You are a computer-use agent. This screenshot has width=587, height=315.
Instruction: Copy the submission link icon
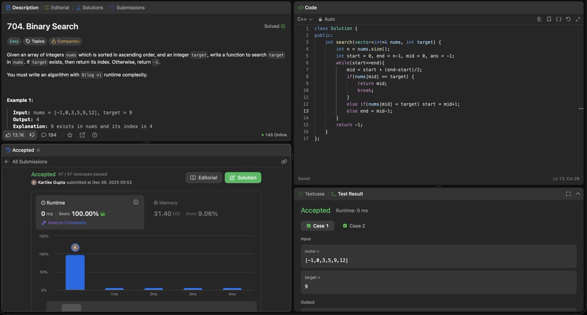(283, 160)
